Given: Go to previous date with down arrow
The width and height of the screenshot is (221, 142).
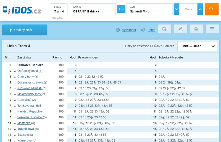Looking at the screenshot, I should 176,9.
